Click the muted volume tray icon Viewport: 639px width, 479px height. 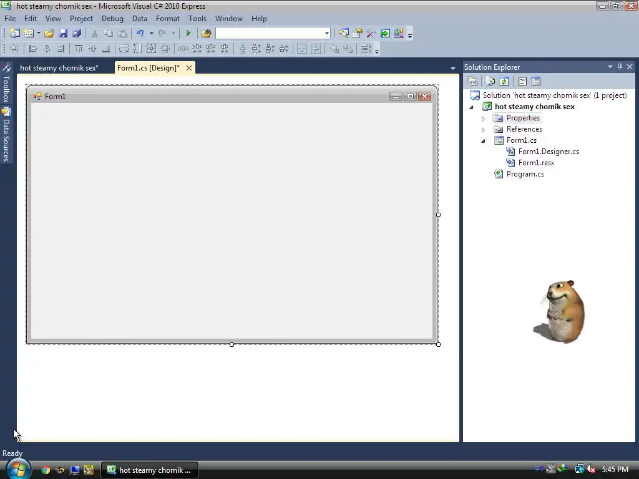click(591, 469)
